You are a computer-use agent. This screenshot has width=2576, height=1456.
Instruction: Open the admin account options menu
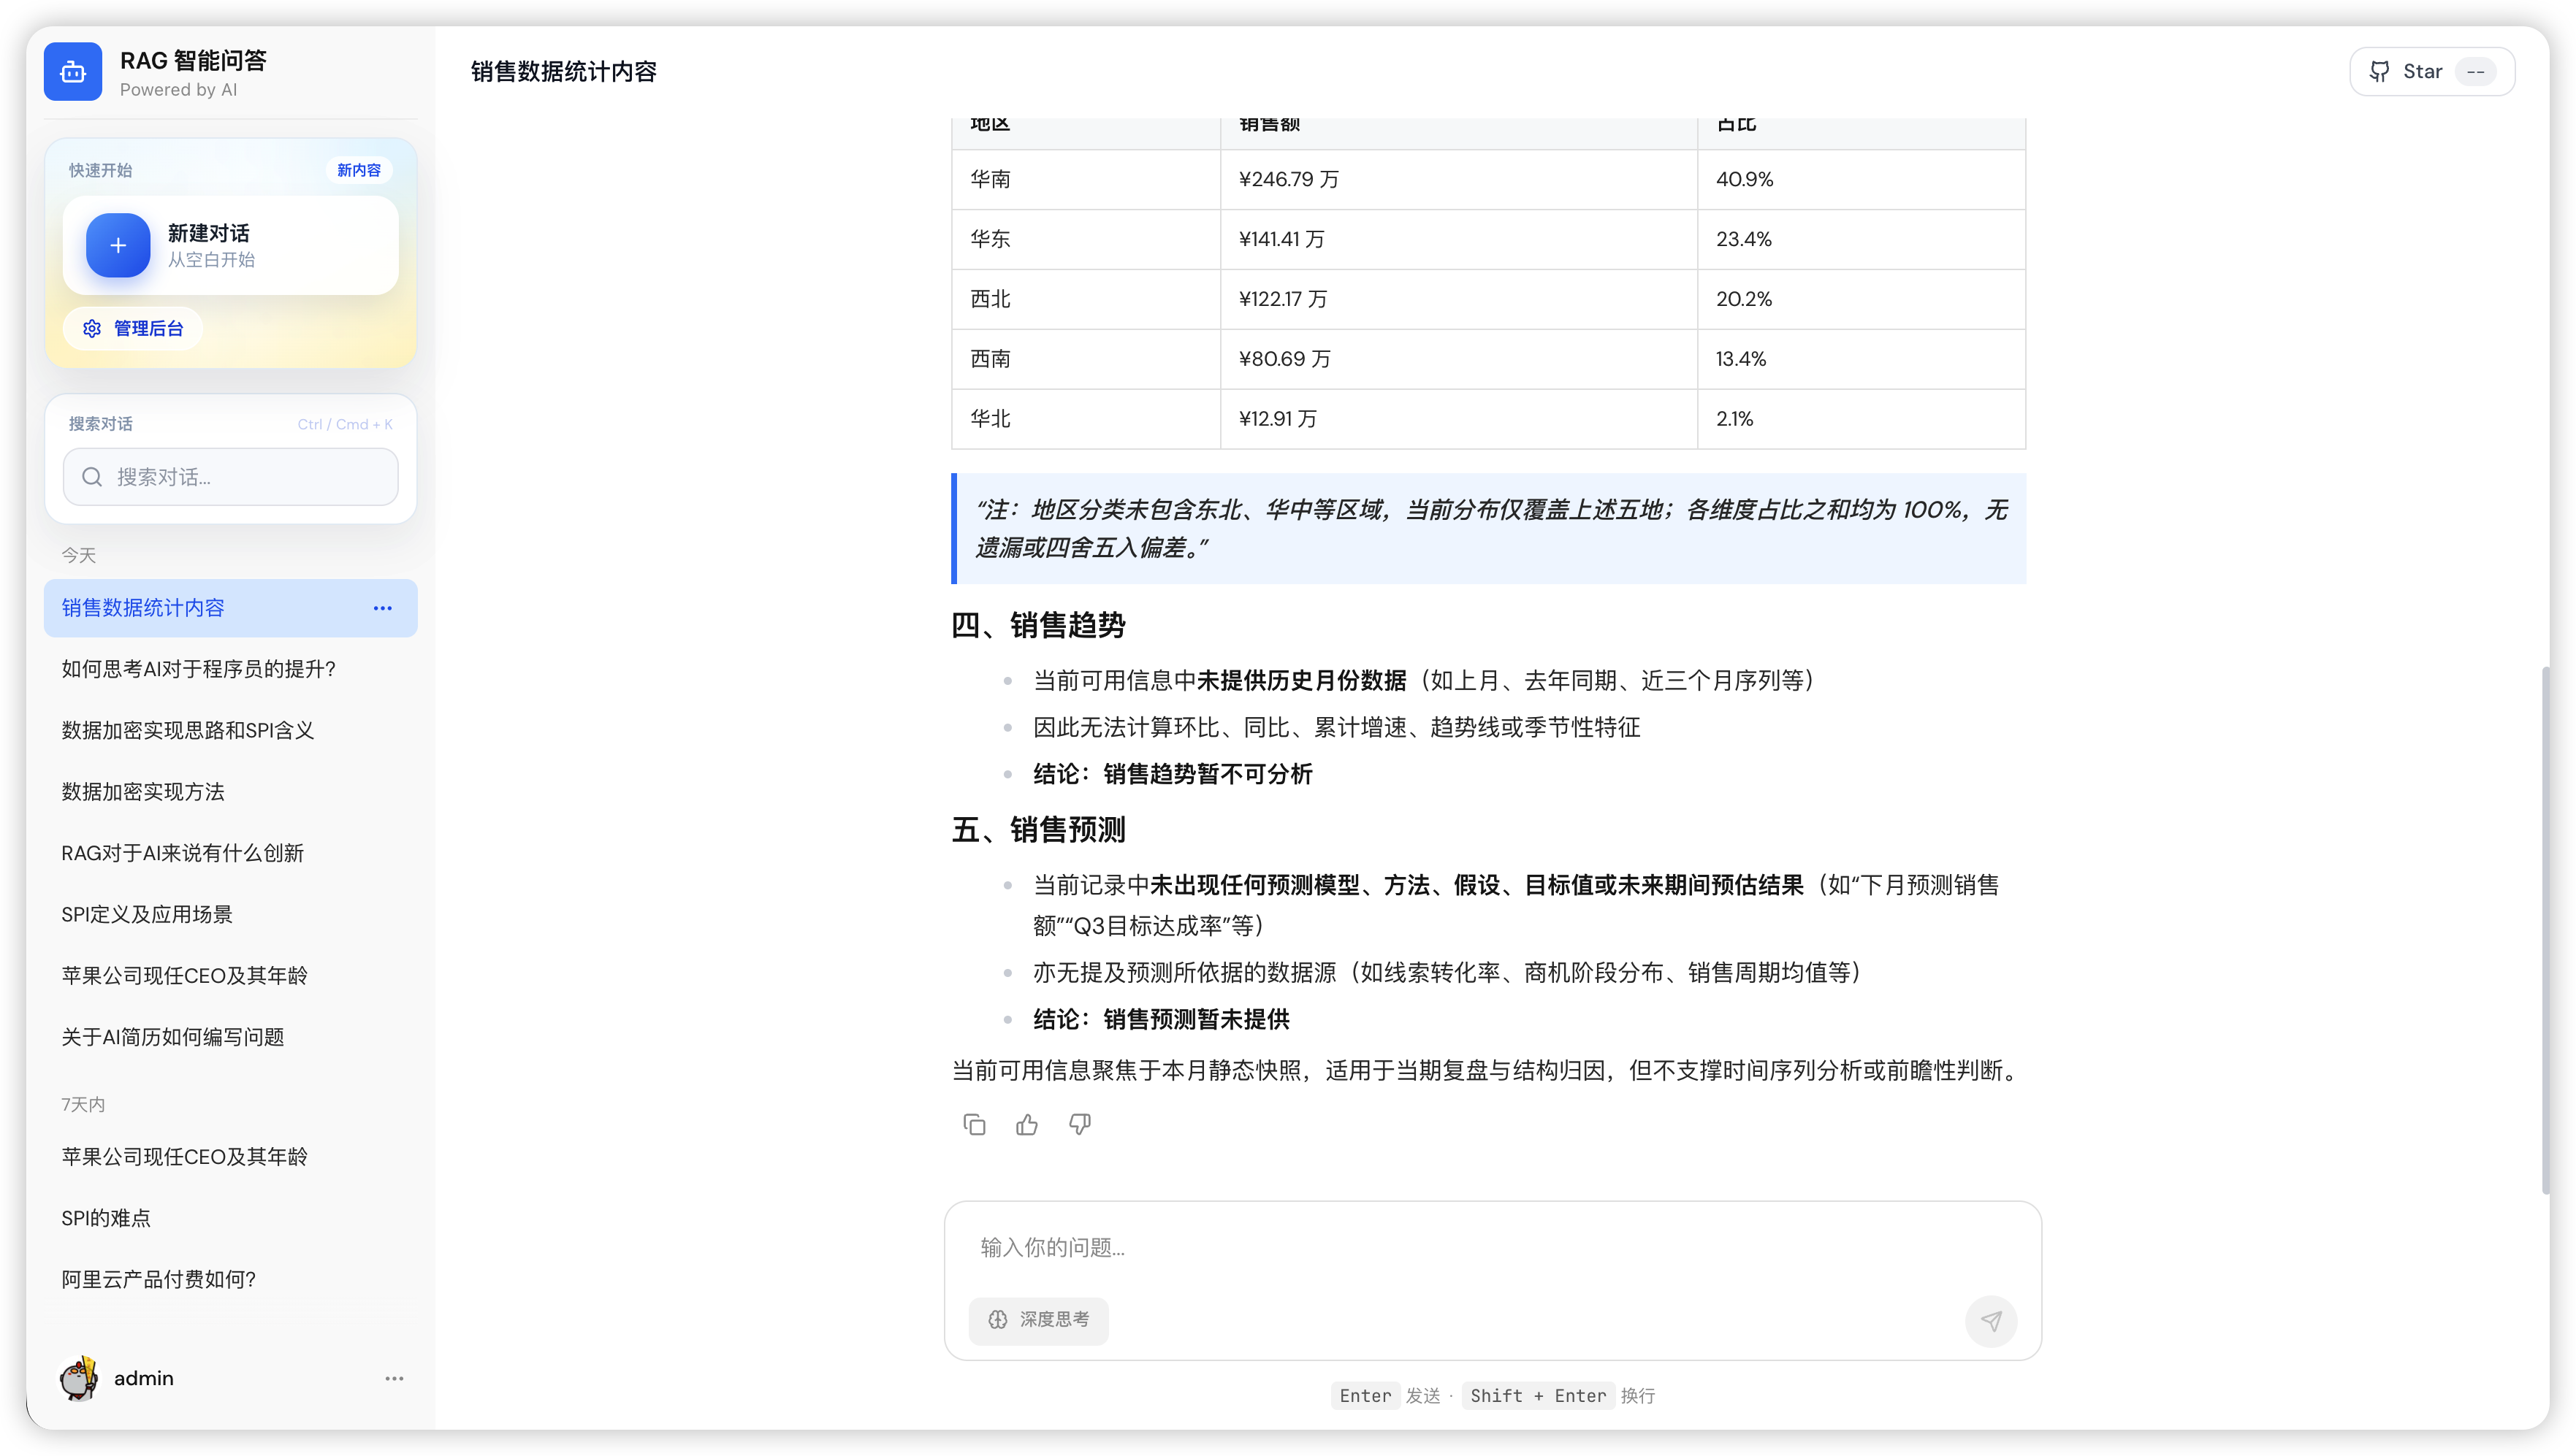tap(395, 1378)
